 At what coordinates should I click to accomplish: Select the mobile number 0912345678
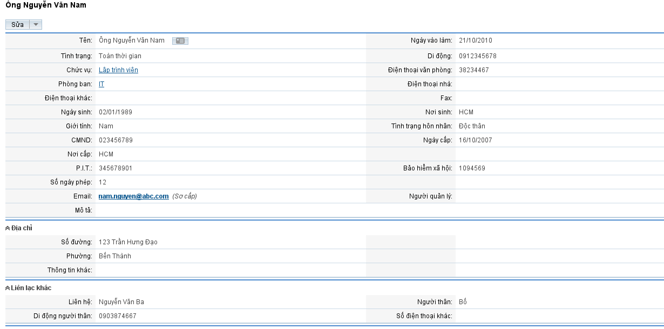pyautogui.click(x=477, y=56)
